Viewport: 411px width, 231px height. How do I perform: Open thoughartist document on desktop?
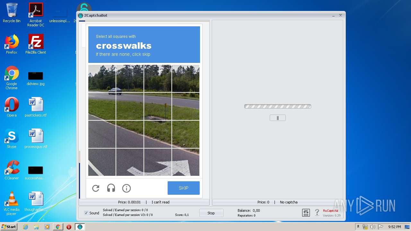[36, 201]
